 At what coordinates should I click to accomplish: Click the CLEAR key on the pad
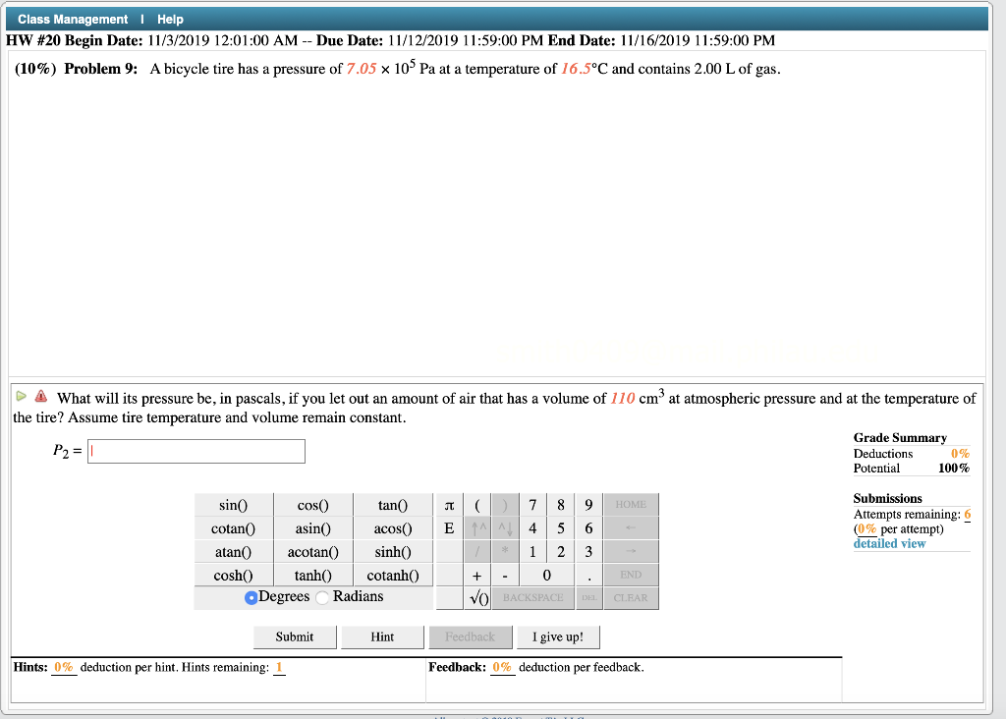[x=631, y=597]
